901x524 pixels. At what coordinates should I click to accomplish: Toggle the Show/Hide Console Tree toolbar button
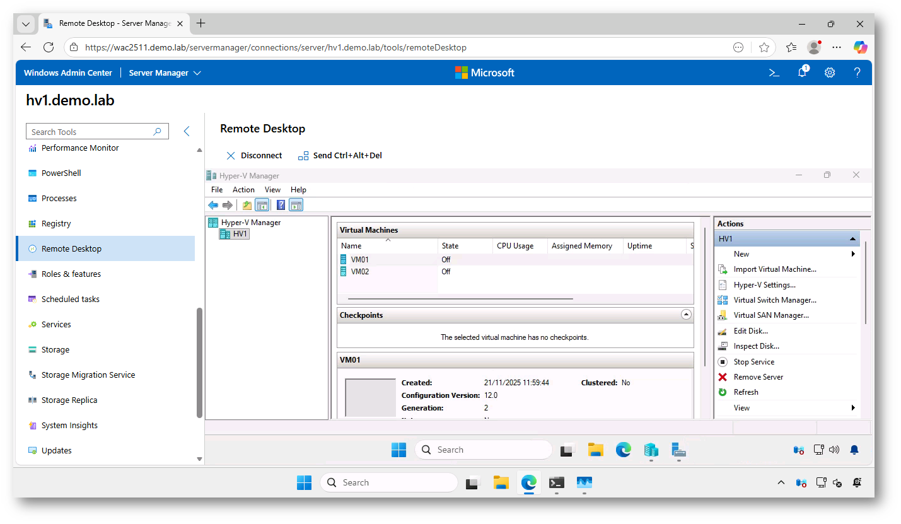point(262,205)
